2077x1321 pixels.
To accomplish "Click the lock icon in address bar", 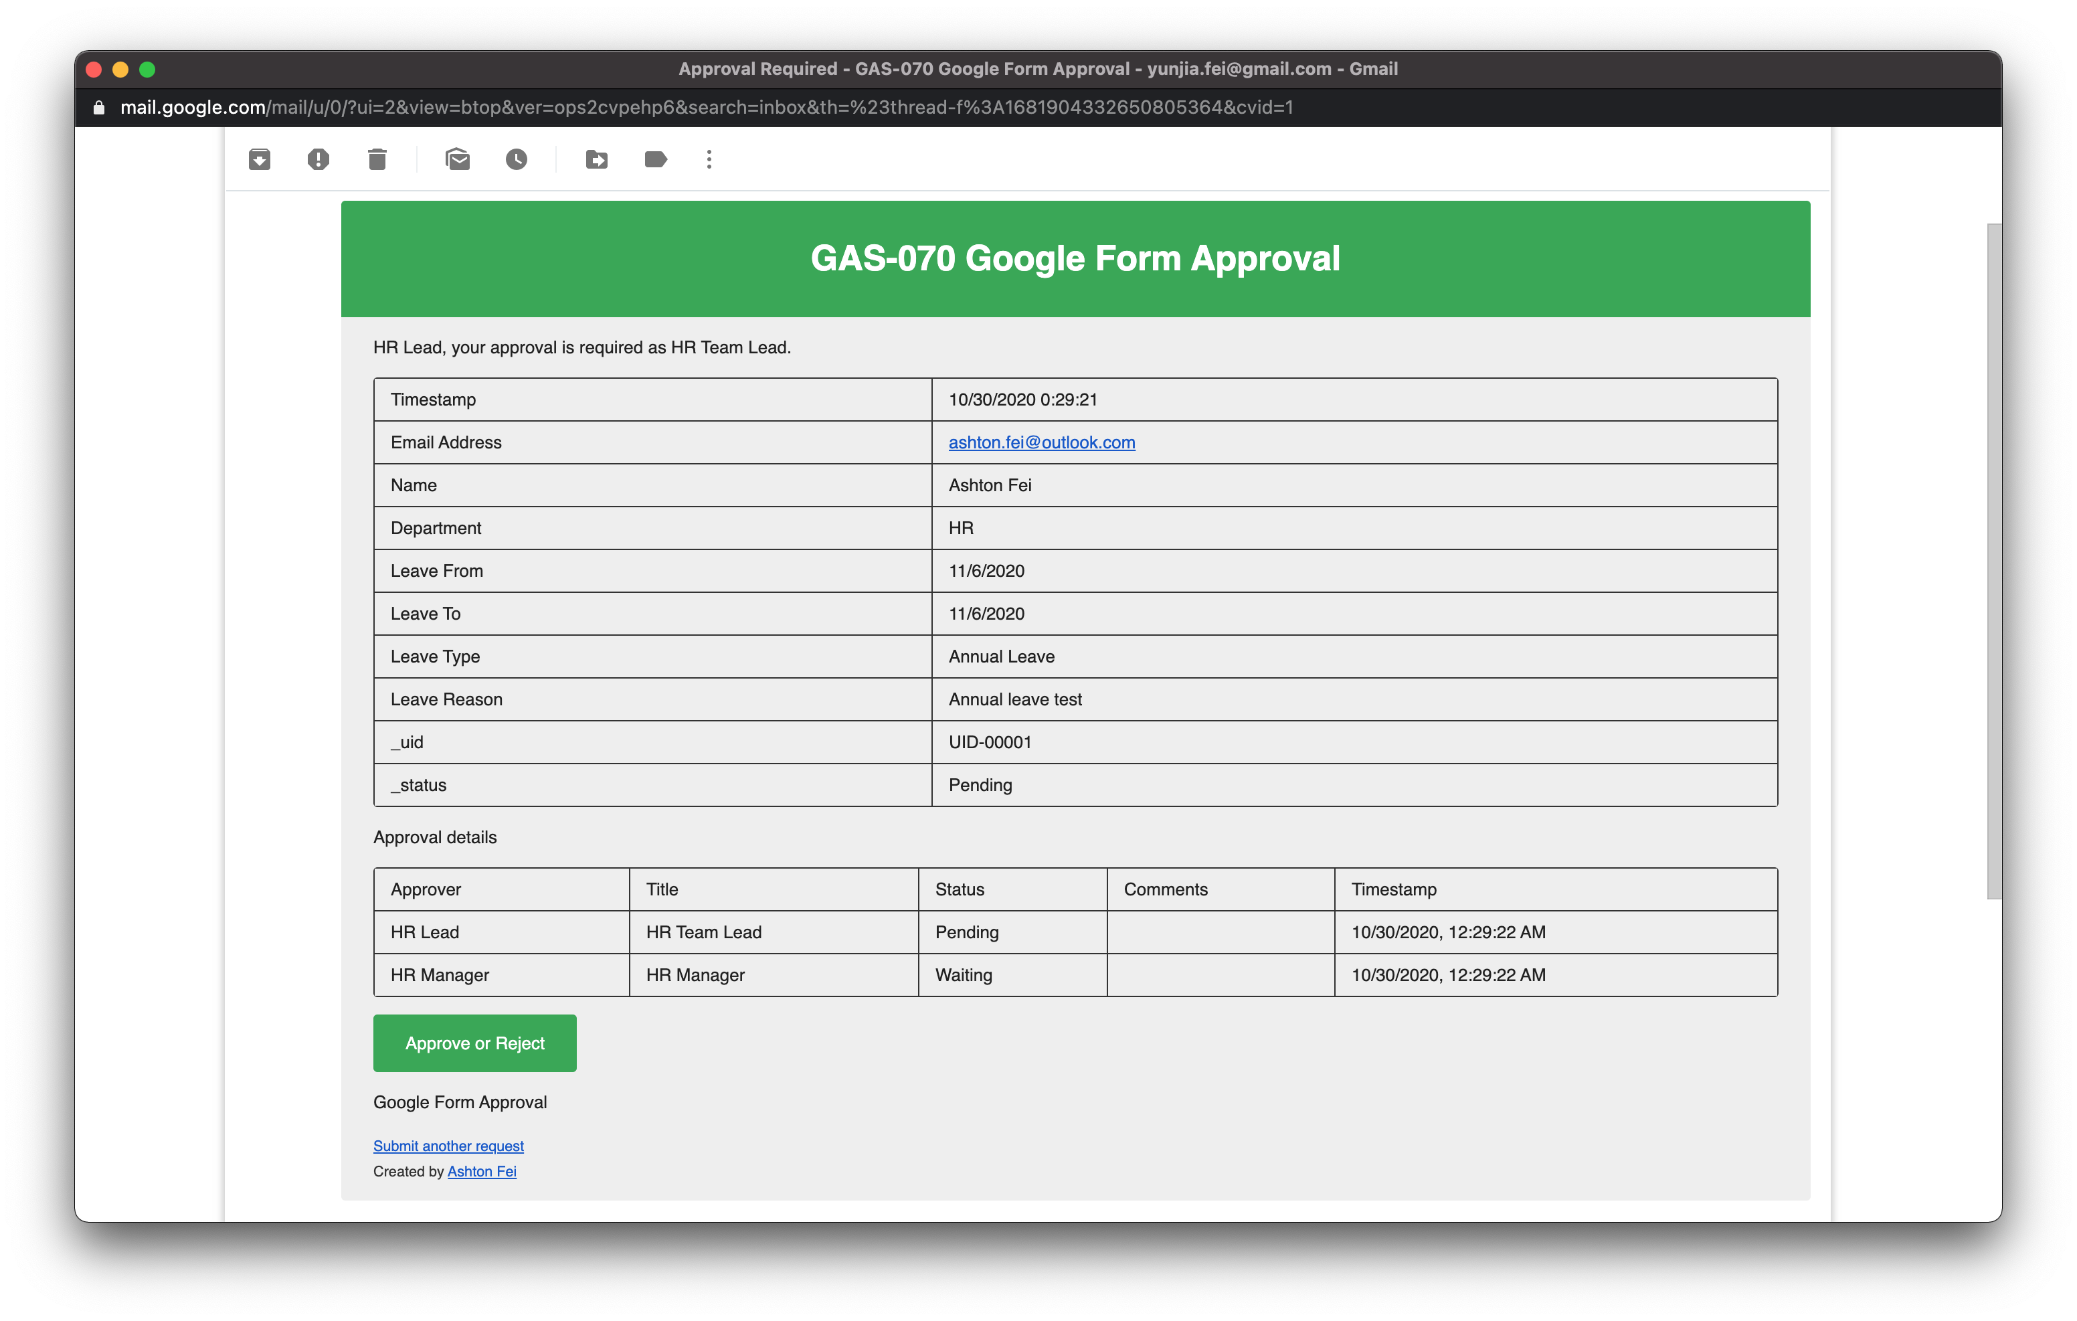I will [x=99, y=108].
